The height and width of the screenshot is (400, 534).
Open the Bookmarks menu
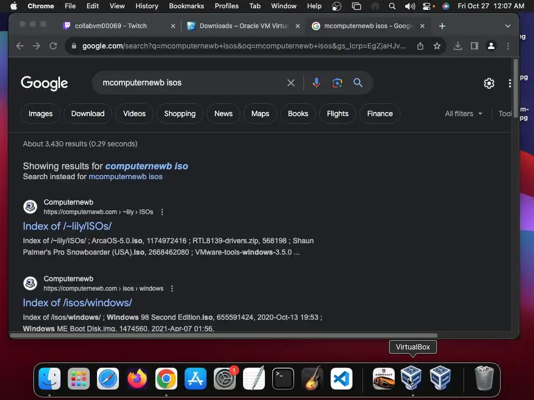187,6
